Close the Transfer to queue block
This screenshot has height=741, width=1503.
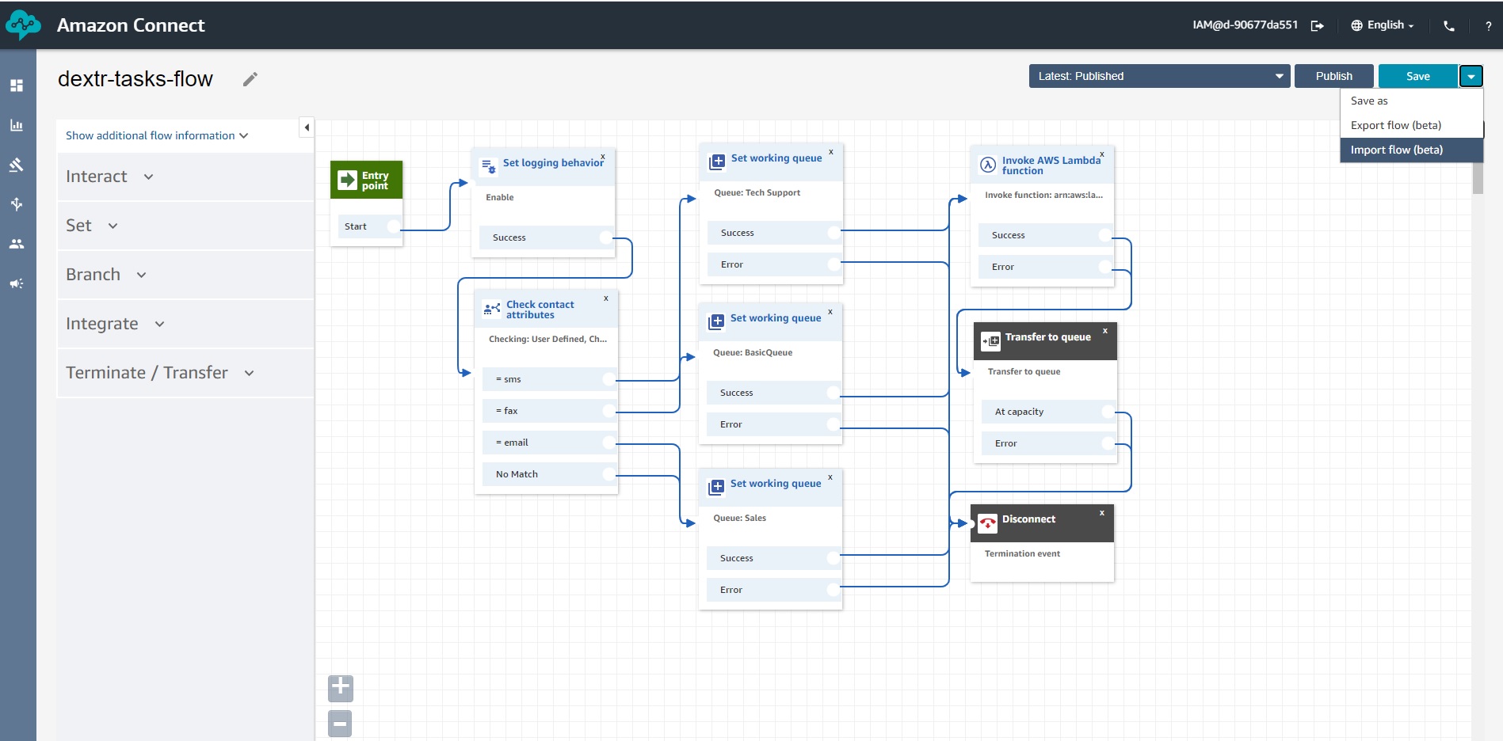[1105, 331]
